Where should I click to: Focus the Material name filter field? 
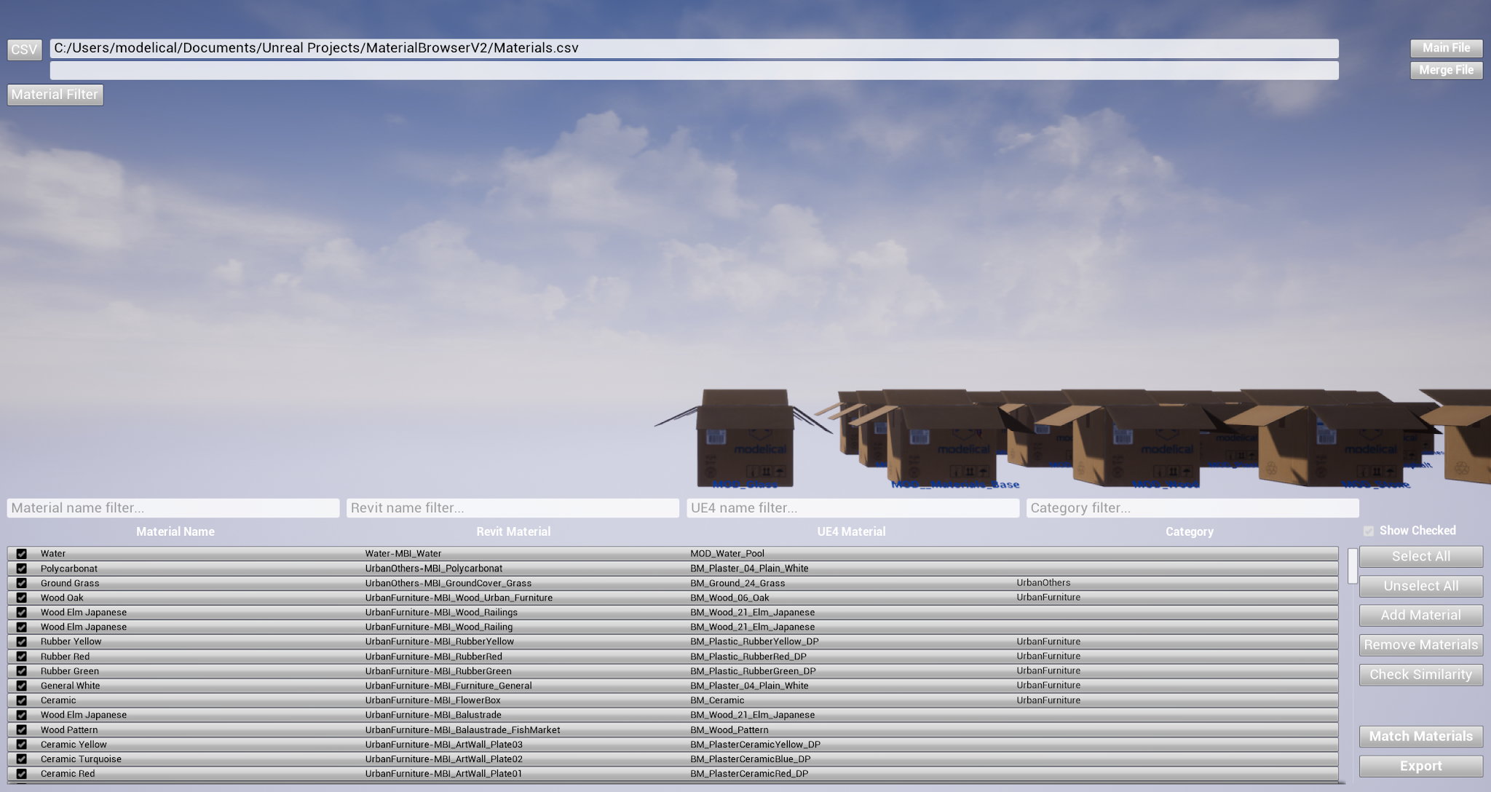click(173, 508)
